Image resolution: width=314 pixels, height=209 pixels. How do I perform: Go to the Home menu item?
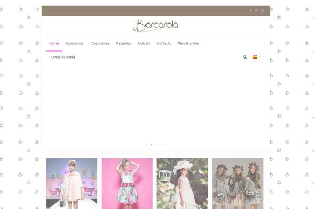[54, 43]
